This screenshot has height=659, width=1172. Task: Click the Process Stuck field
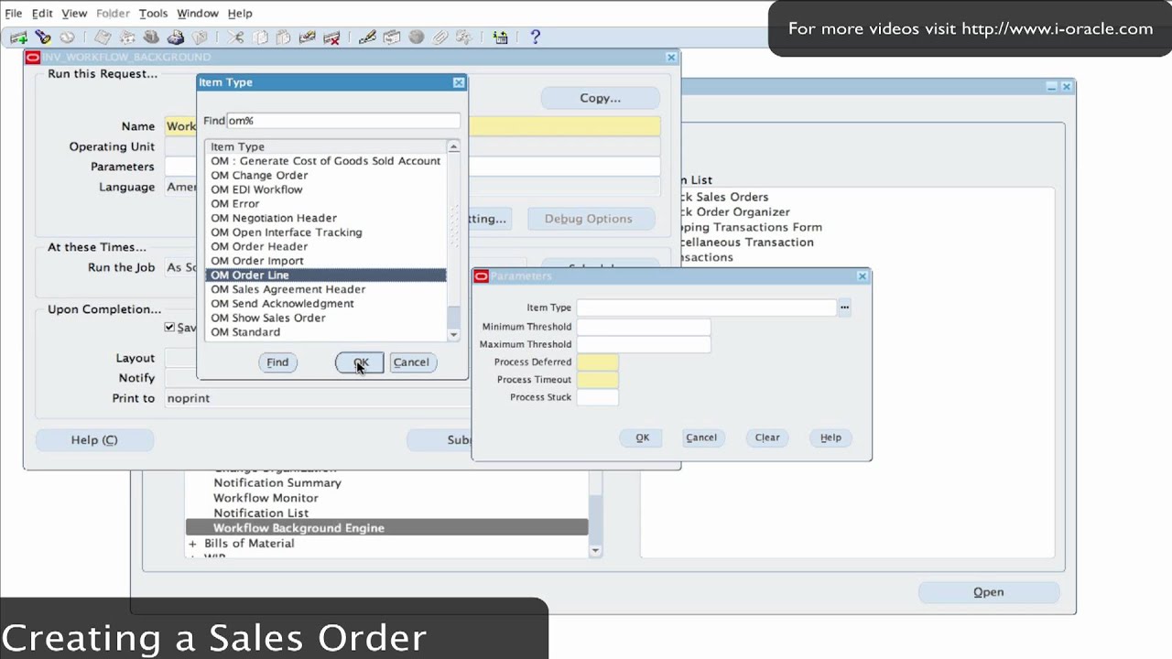597,397
